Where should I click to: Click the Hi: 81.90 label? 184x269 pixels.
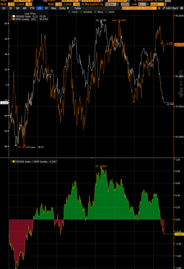(x=101, y=20)
